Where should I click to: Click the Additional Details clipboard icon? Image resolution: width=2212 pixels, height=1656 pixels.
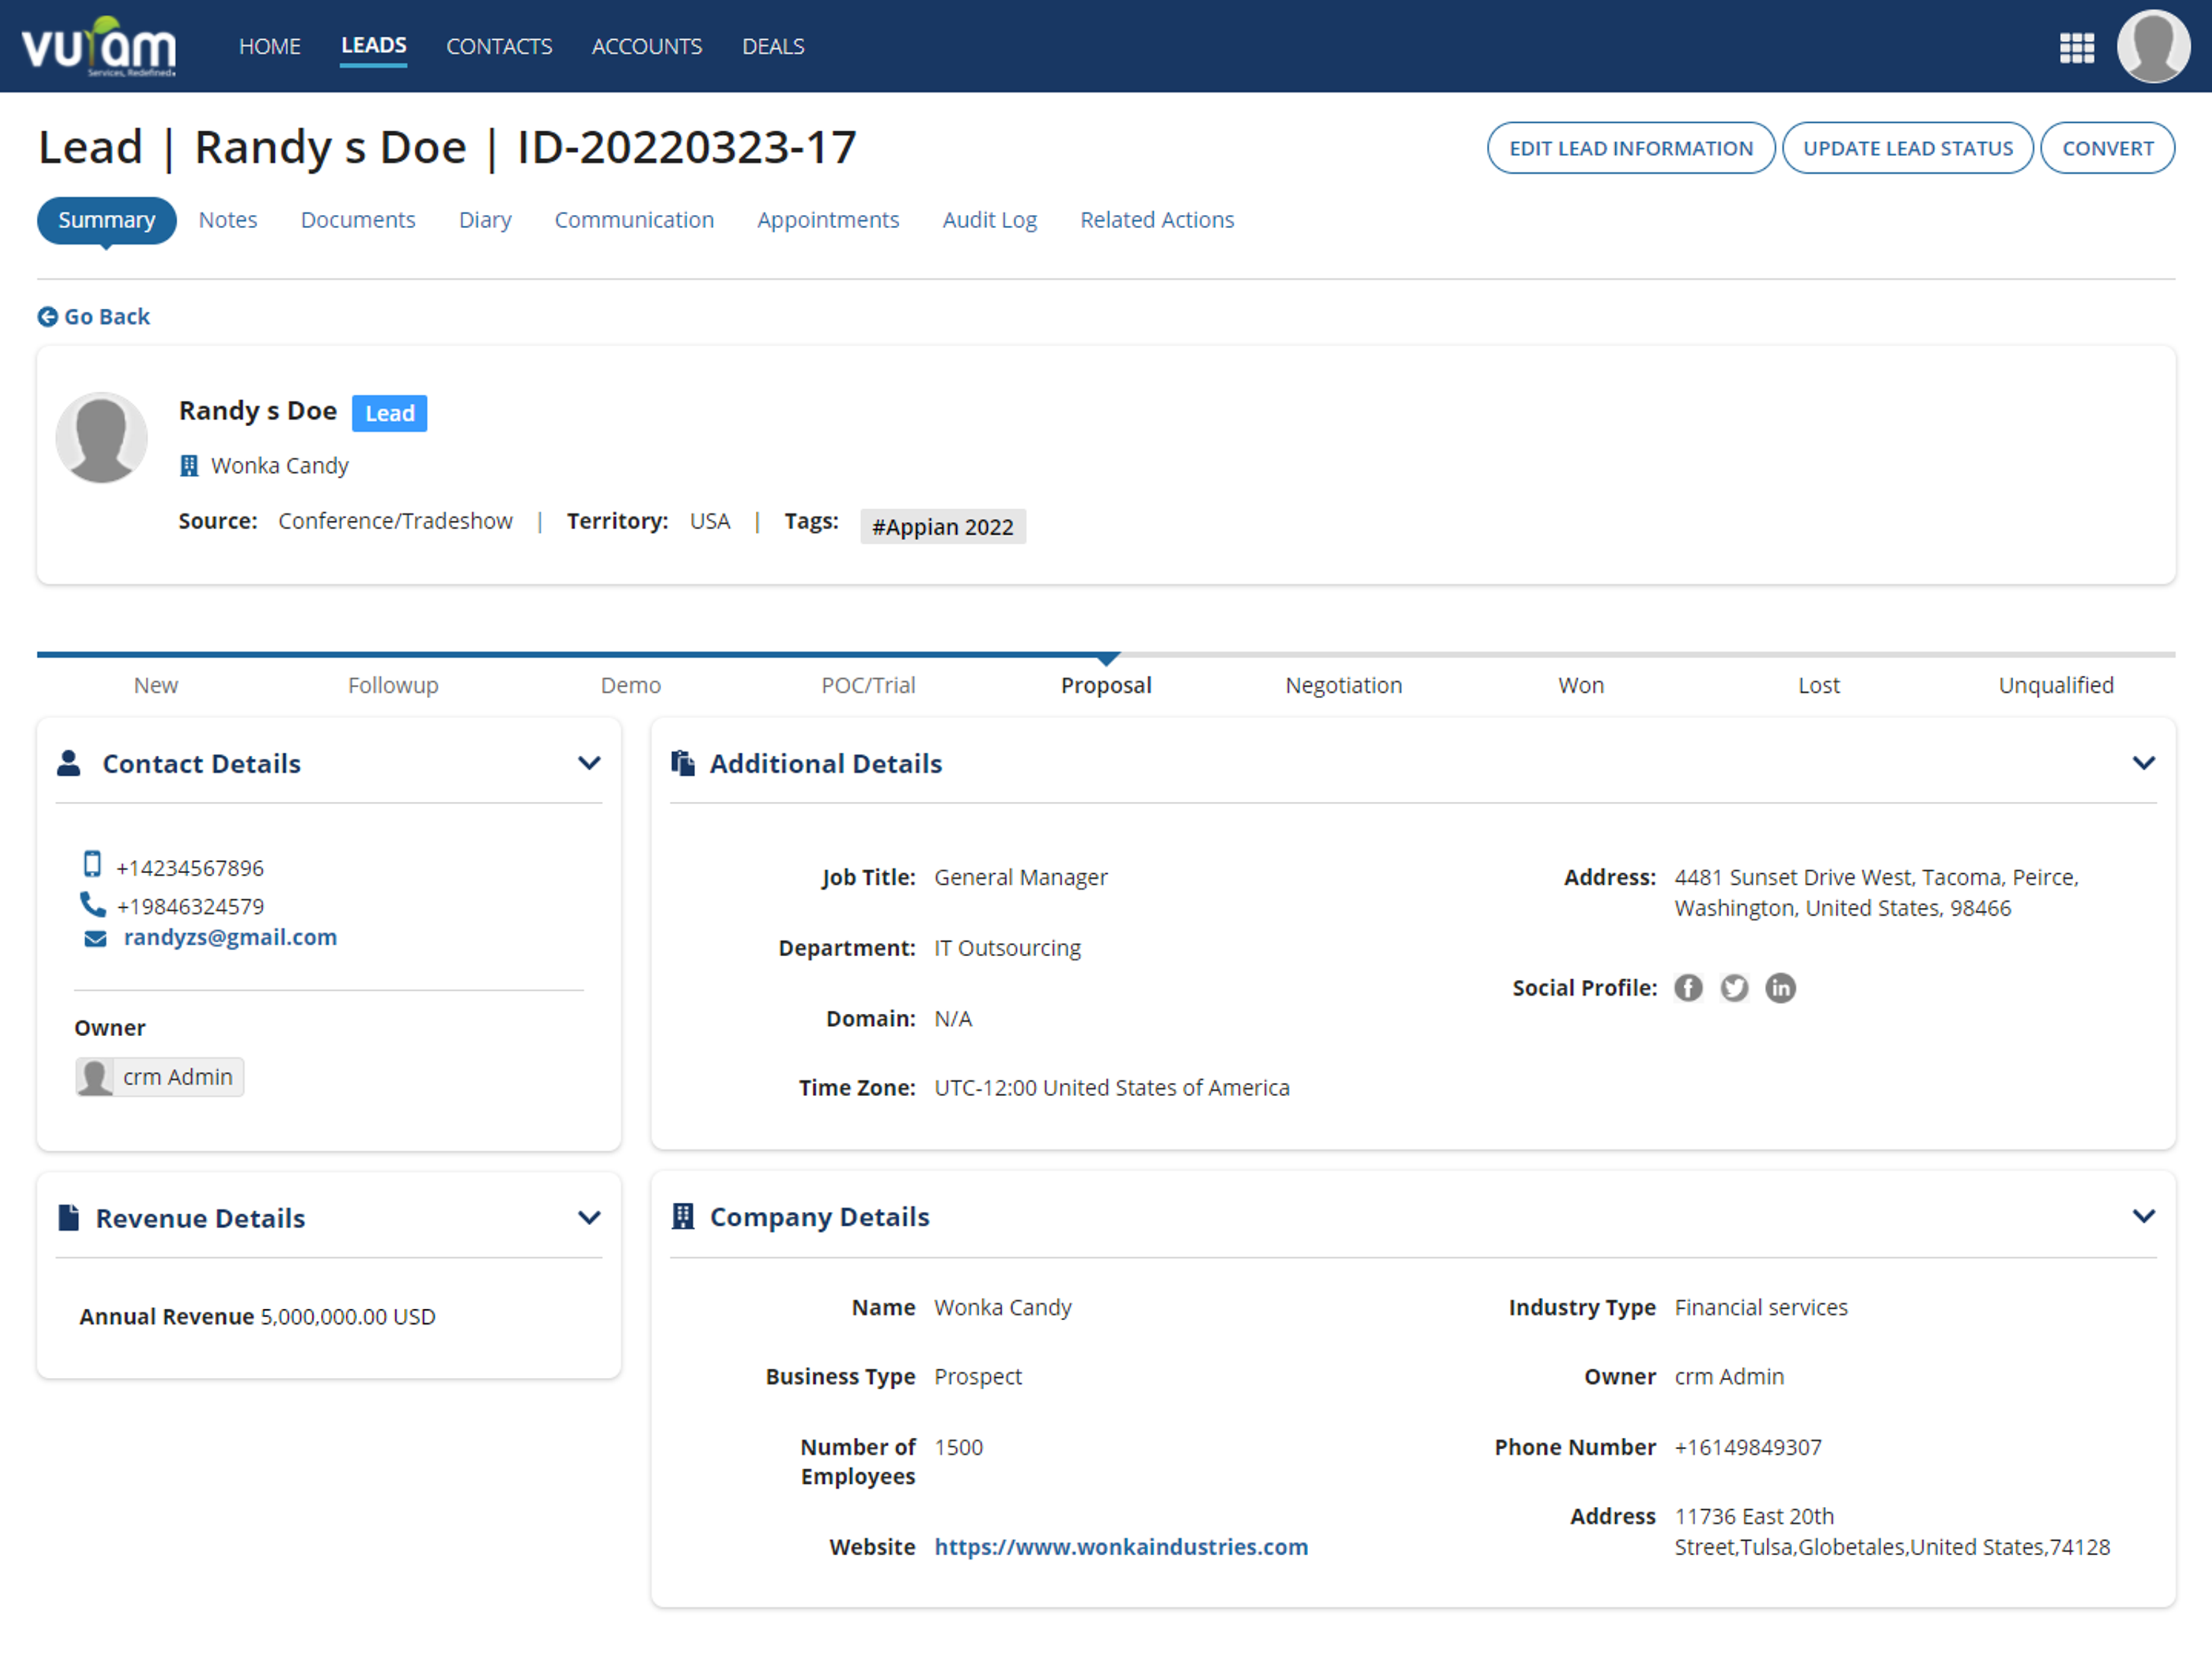[x=683, y=763]
